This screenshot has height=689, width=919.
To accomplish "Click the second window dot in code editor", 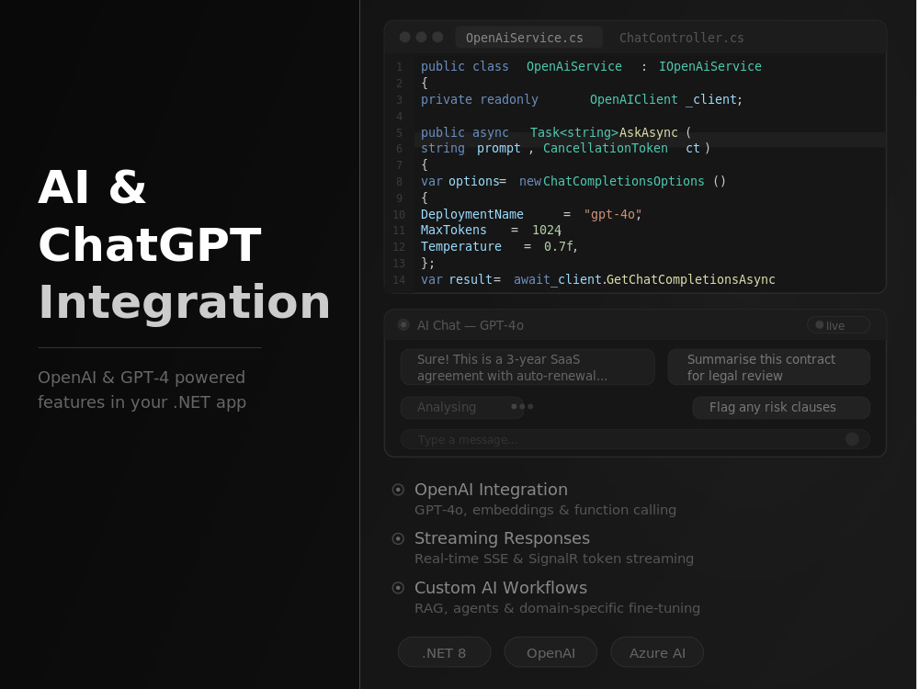I will pos(421,37).
